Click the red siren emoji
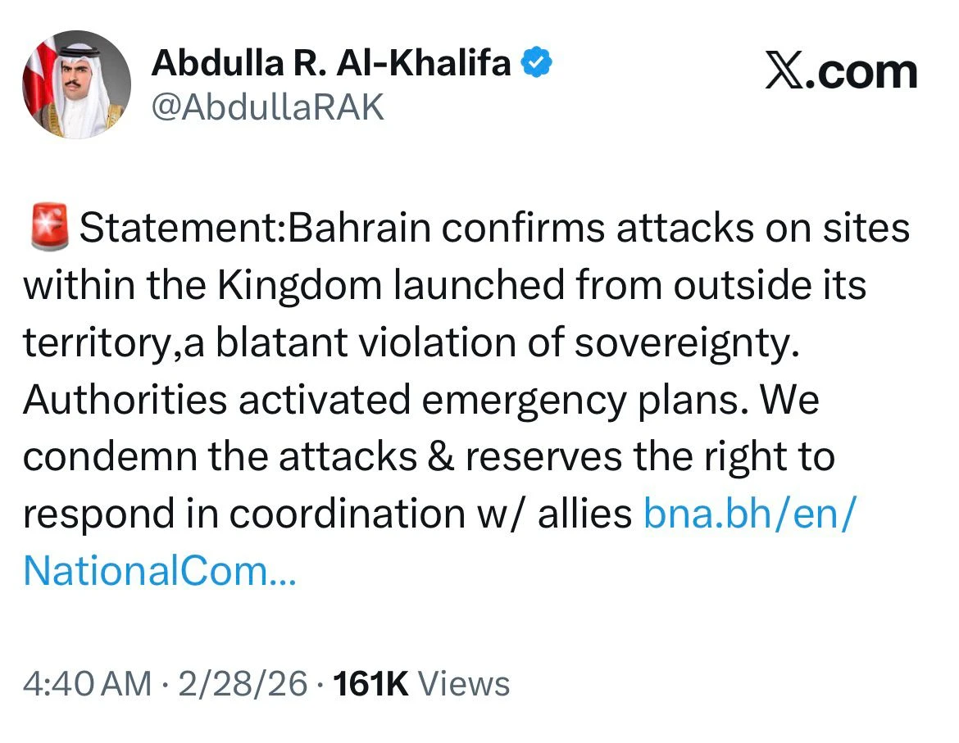 click(48, 229)
